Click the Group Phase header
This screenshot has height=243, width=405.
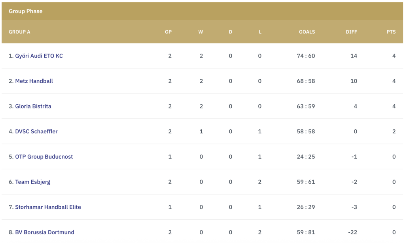(26, 11)
